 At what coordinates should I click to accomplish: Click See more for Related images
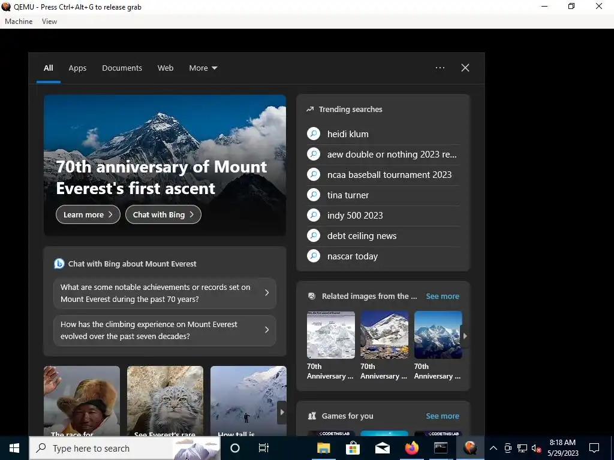443,296
